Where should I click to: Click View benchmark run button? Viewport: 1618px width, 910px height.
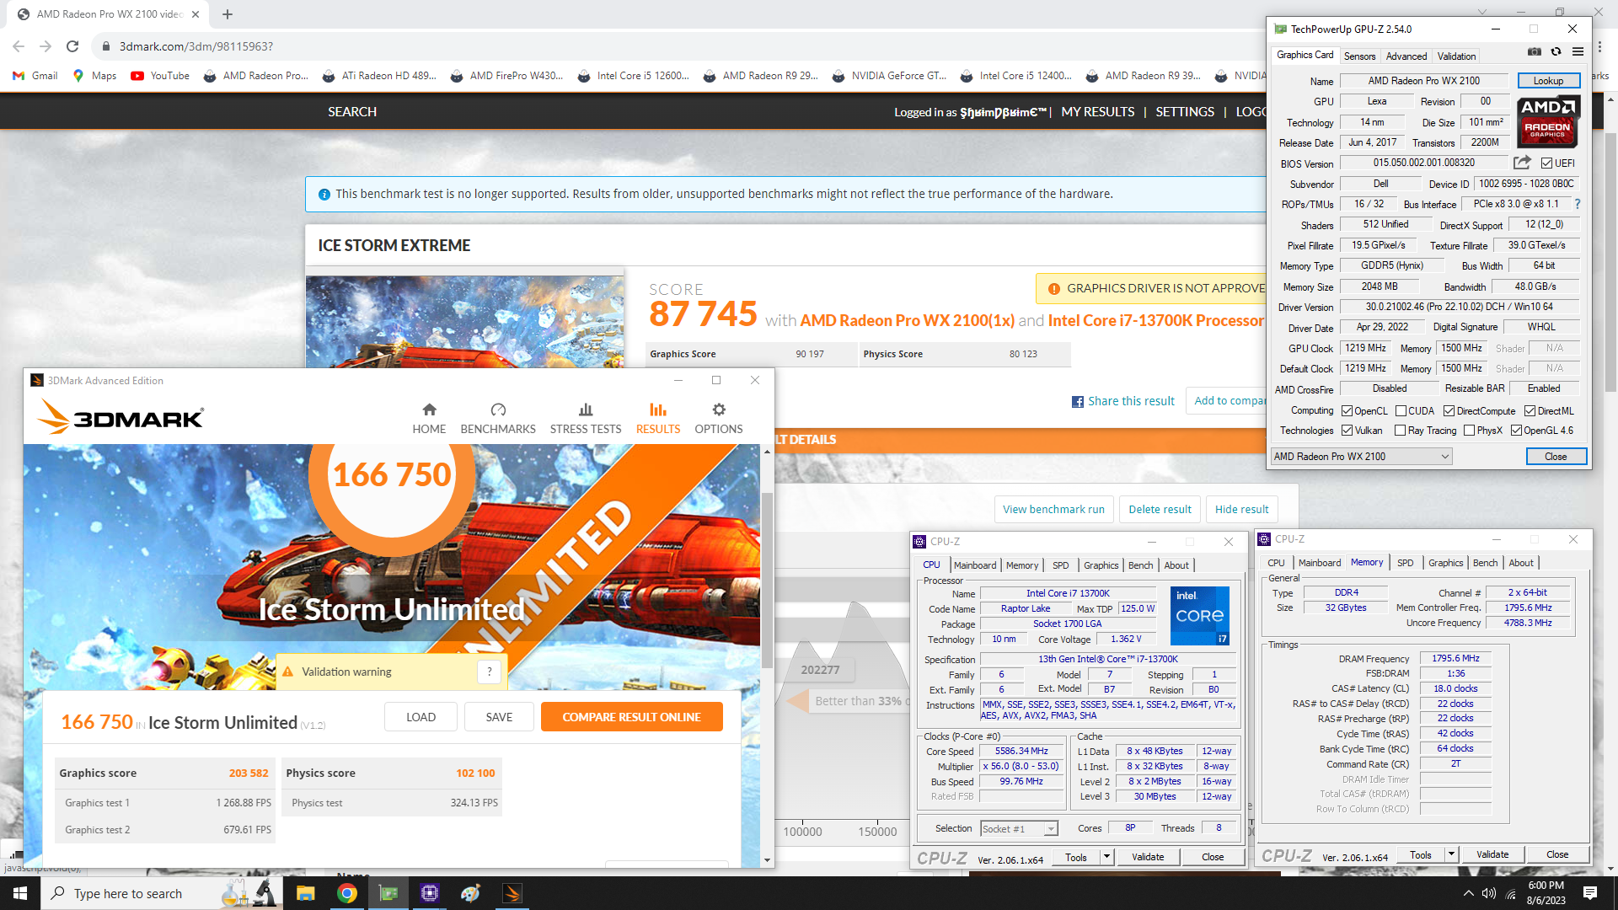click(x=1053, y=509)
